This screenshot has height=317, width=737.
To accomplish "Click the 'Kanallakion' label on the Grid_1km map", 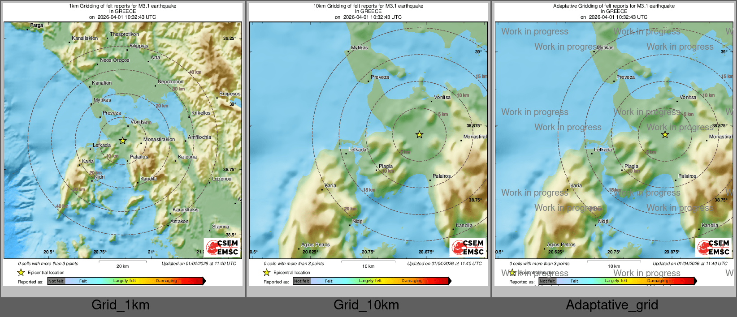I will click(85, 39).
